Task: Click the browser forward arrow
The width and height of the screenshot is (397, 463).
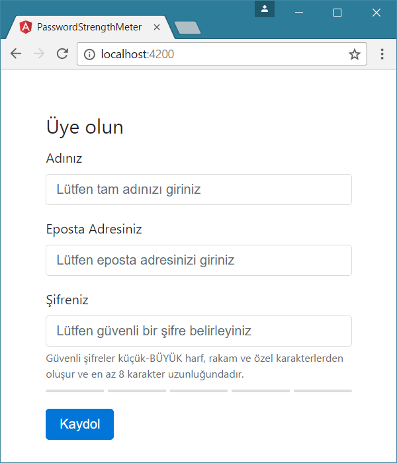Action: (39, 54)
